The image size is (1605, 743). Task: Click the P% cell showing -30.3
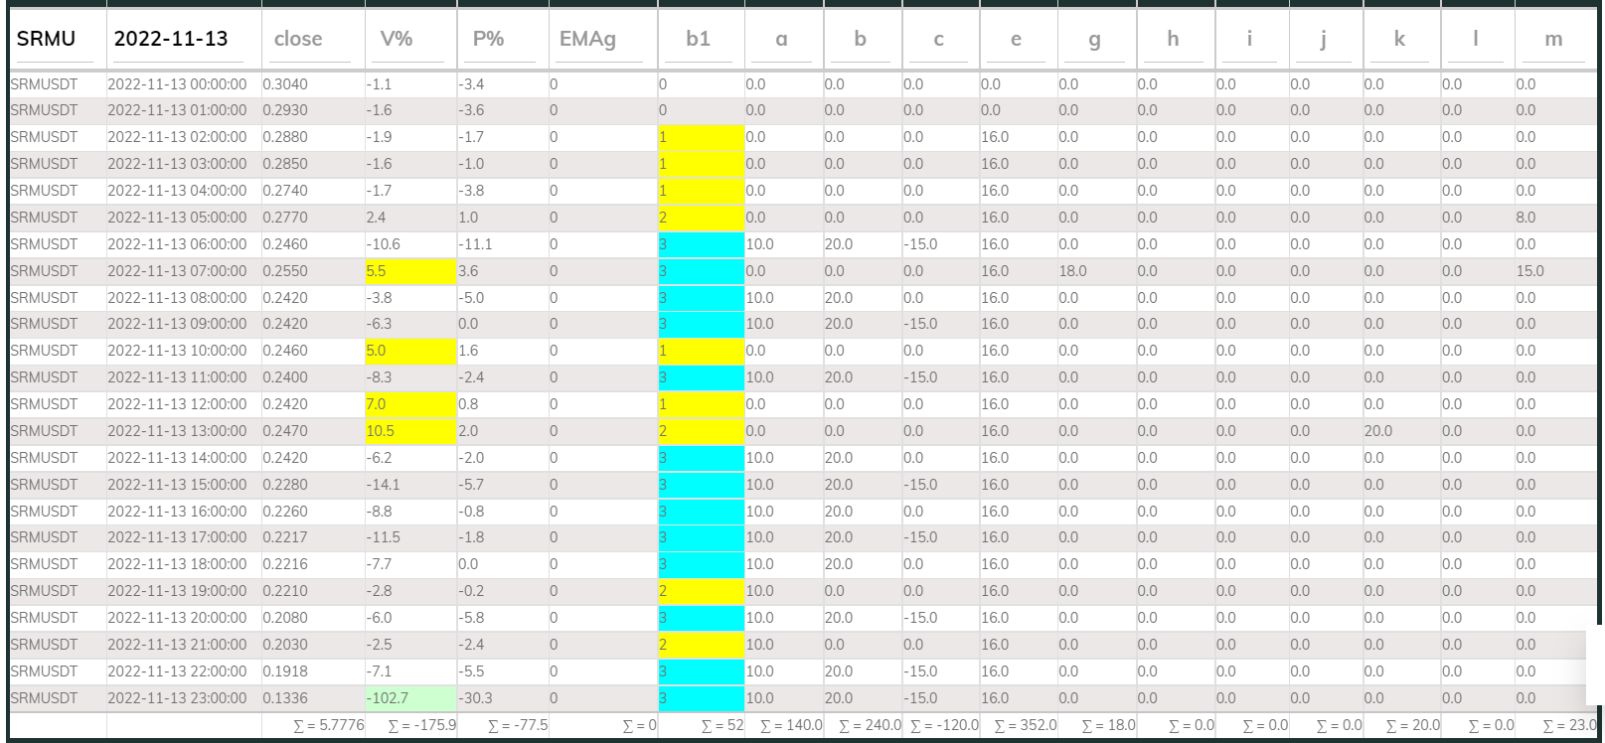475,698
